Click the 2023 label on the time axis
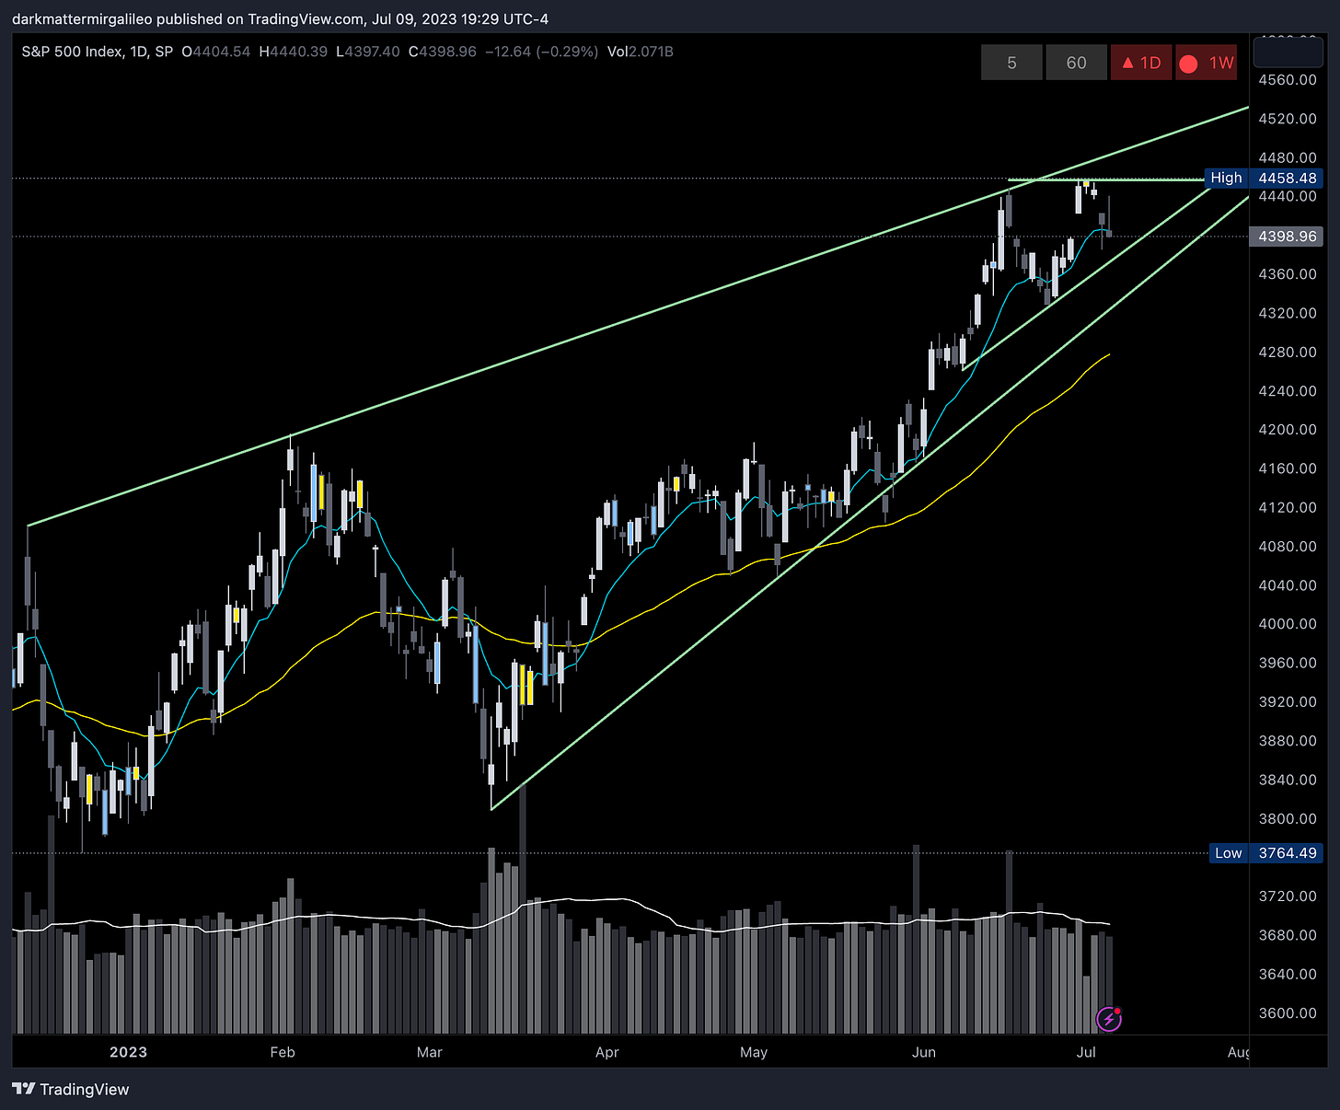1340x1110 pixels. 128,1052
